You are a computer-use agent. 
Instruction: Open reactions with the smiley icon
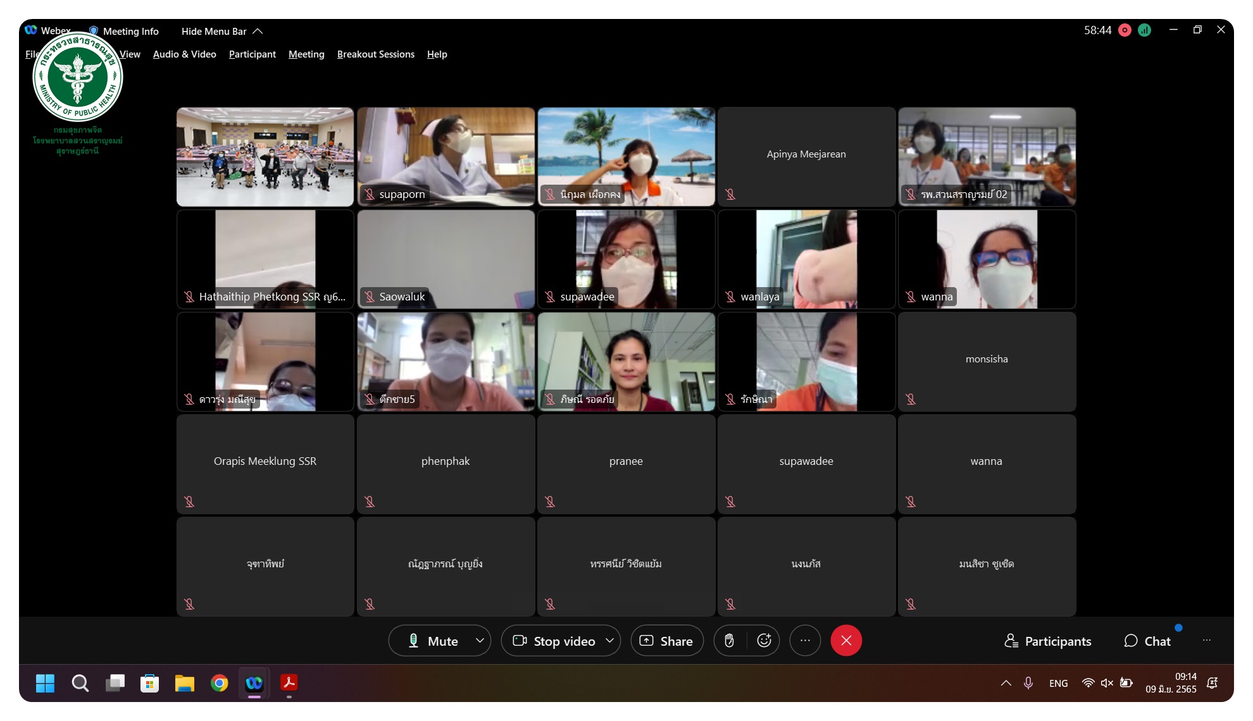[764, 641]
